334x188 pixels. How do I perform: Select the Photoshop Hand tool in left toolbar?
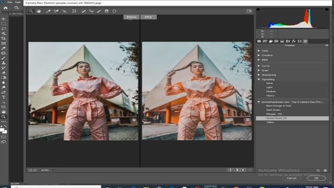[x=4, y=112]
